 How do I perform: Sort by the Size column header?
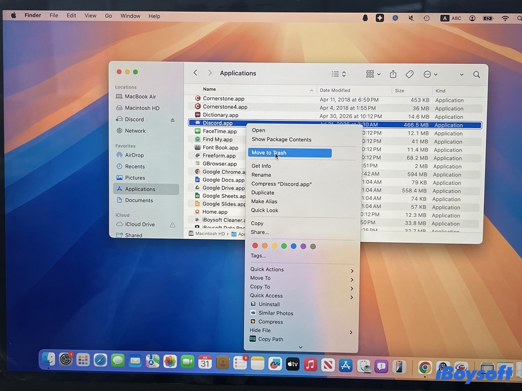tap(399, 91)
